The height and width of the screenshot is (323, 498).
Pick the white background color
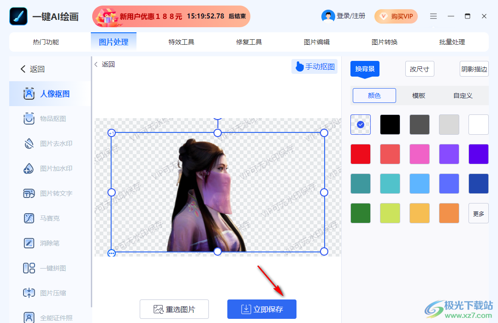click(x=479, y=125)
